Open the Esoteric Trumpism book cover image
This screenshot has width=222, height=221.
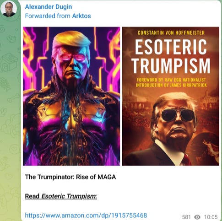point(171,96)
